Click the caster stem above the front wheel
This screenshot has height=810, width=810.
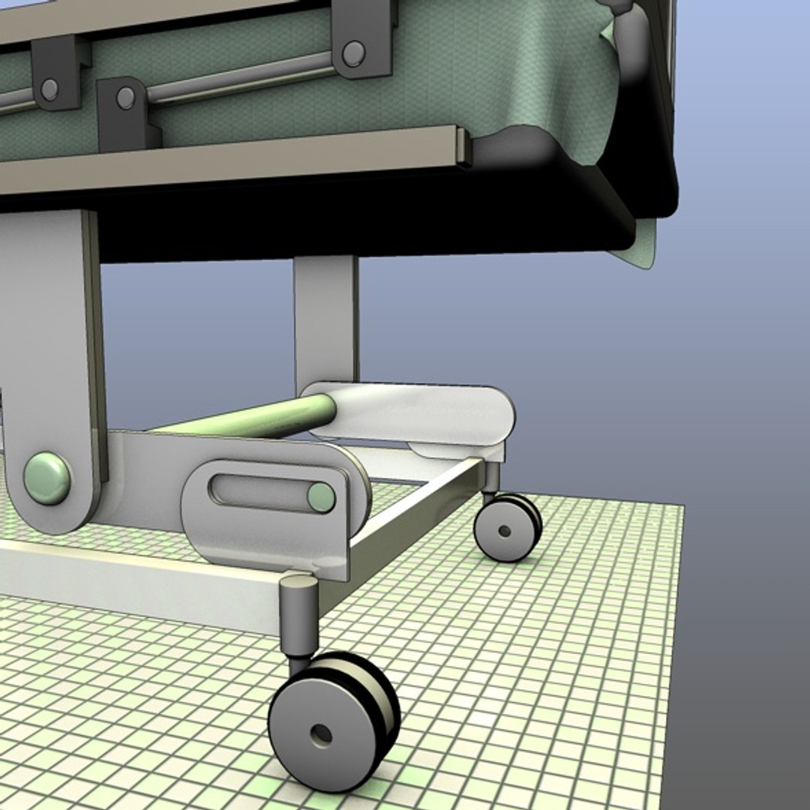coord(298,615)
